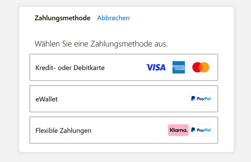
Task: Click the Visa logo
Action: (x=155, y=67)
